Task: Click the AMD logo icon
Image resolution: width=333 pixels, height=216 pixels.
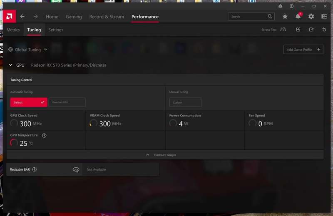Action: tap(9, 16)
